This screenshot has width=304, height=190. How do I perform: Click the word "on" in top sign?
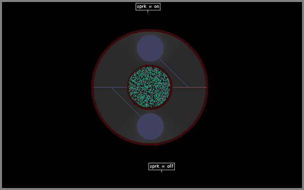(156, 6)
